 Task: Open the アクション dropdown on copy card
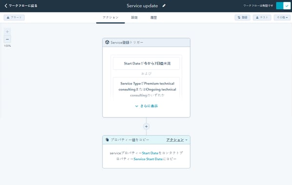[177, 140]
